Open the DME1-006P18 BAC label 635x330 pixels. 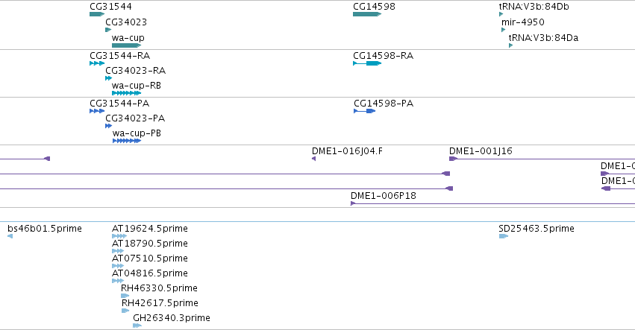384,196
